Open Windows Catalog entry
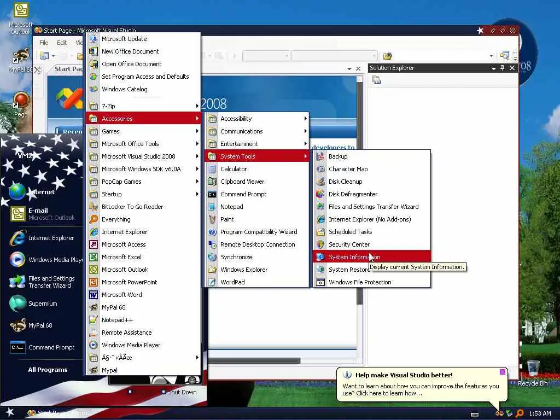This screenshot has height=420, width=560. click(143, 89)
